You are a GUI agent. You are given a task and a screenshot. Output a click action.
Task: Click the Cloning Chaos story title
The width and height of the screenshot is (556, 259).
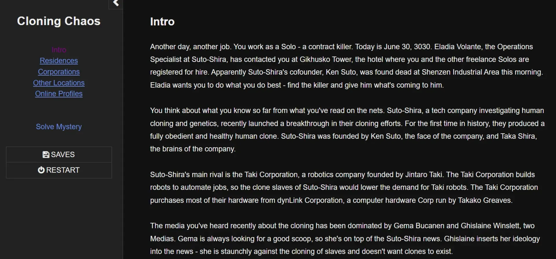tap(59, 21)
